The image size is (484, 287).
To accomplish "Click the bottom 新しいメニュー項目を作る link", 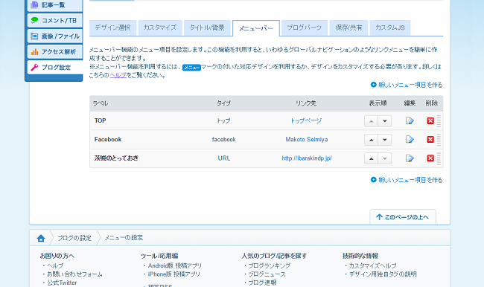I will click(x=407, y=180).
